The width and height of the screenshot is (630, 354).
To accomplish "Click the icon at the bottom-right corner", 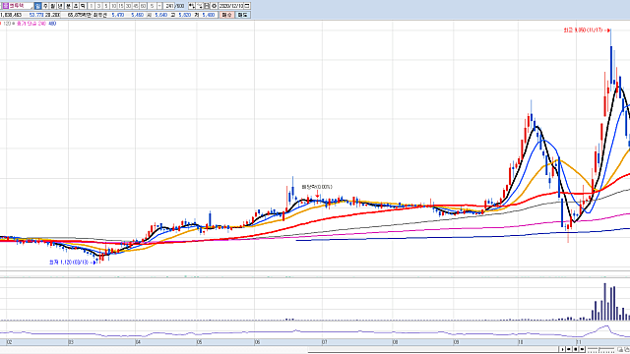I will (x=627, y=349).
